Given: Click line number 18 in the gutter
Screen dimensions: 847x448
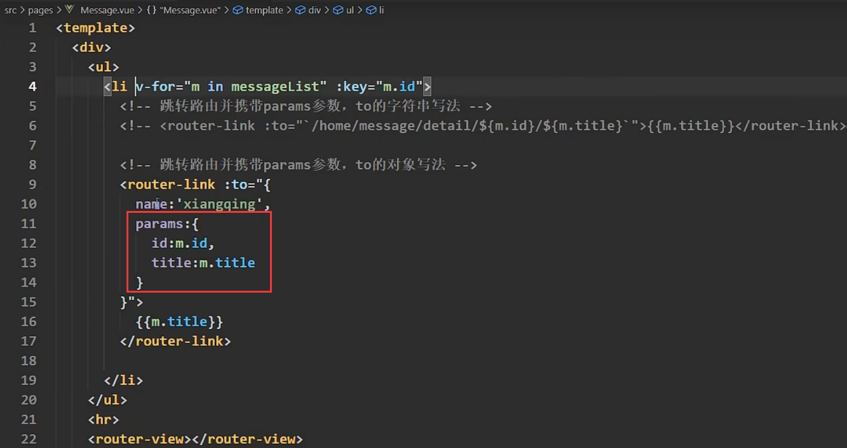Looking at the screenshot, I should [x=28, y=361].
